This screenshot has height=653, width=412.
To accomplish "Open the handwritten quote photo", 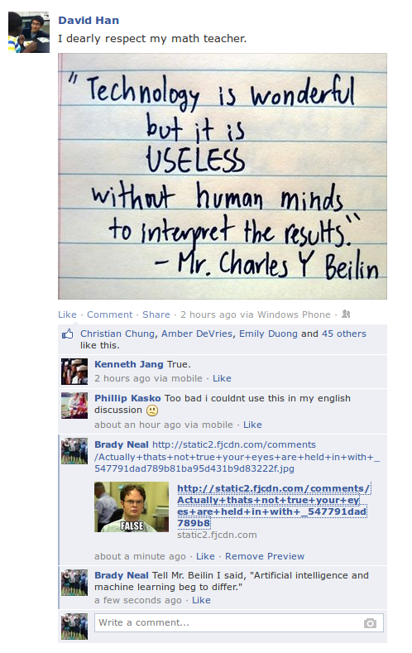I will coord(223,176).
